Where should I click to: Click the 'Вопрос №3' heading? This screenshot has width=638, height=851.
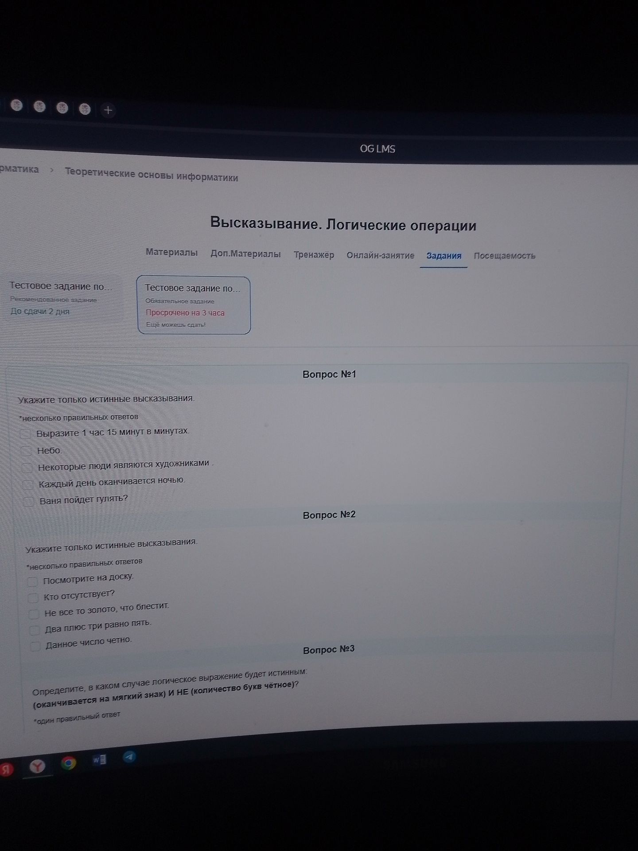[329, 650]
